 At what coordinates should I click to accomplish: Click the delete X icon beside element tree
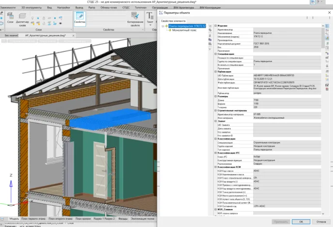pos(210,48)
